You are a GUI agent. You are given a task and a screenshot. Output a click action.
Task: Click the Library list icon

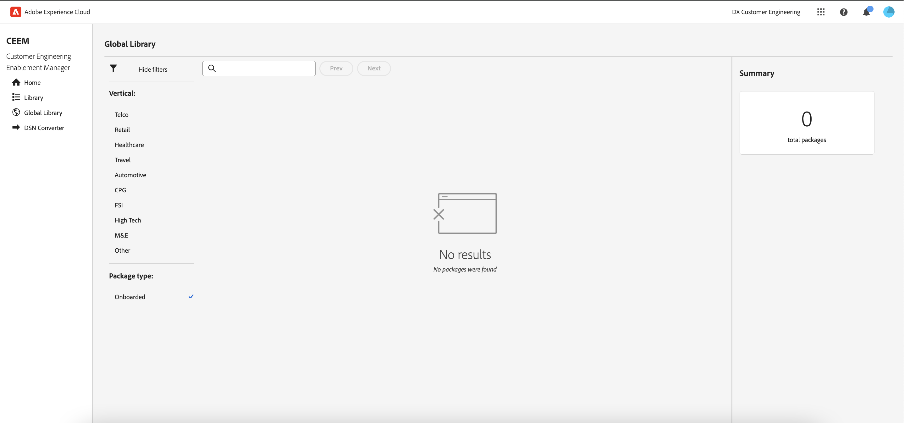(16, 97)
